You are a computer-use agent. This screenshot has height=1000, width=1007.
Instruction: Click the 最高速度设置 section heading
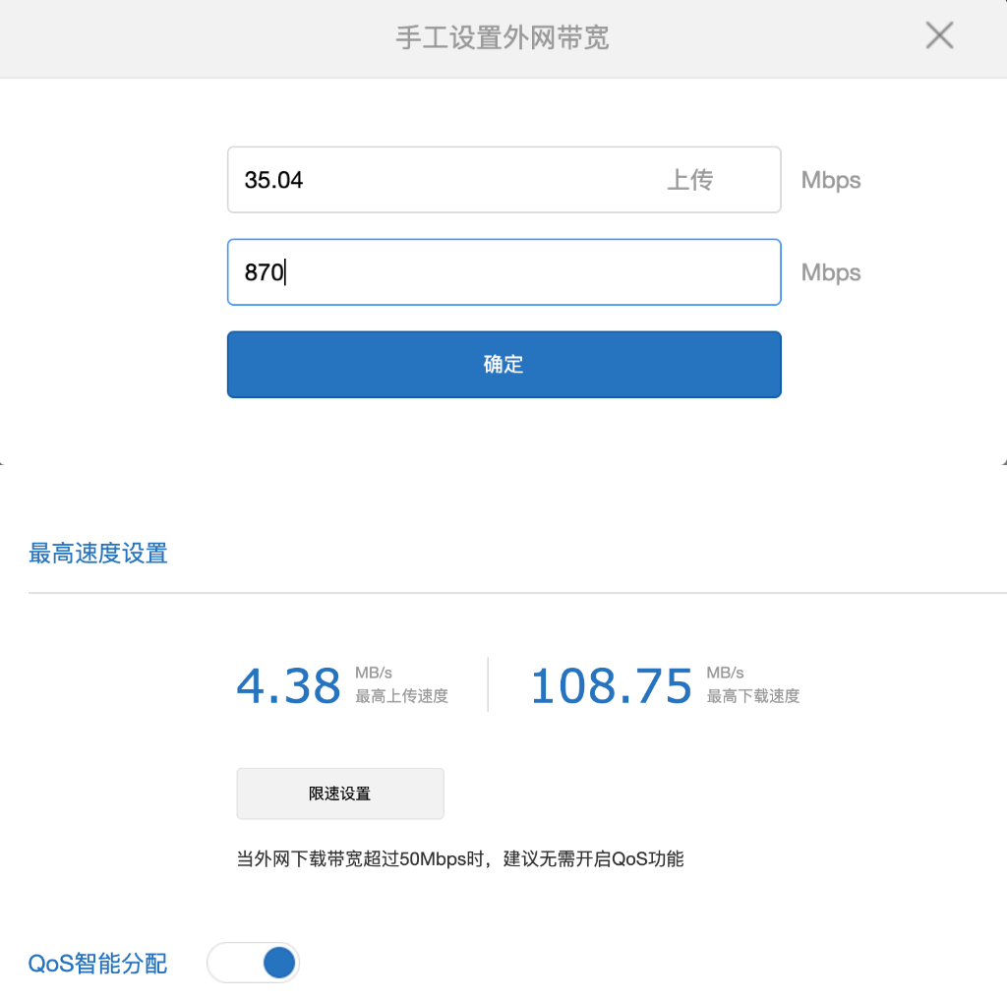[x=97, y=554]
